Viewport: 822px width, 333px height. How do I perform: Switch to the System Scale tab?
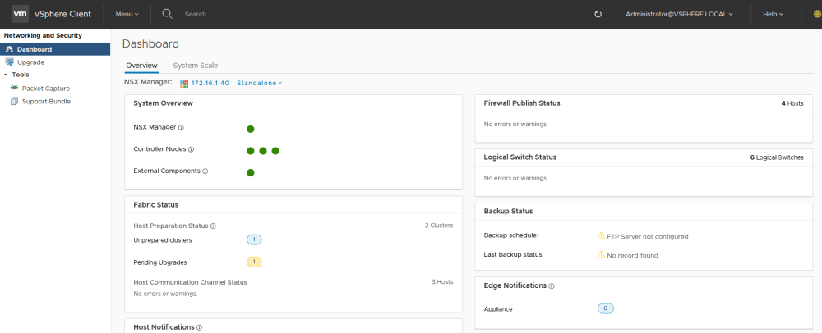[x=196, y=66]
